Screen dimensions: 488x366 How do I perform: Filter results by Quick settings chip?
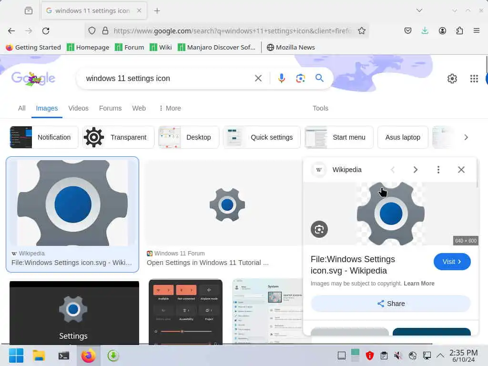pos(262,137)
